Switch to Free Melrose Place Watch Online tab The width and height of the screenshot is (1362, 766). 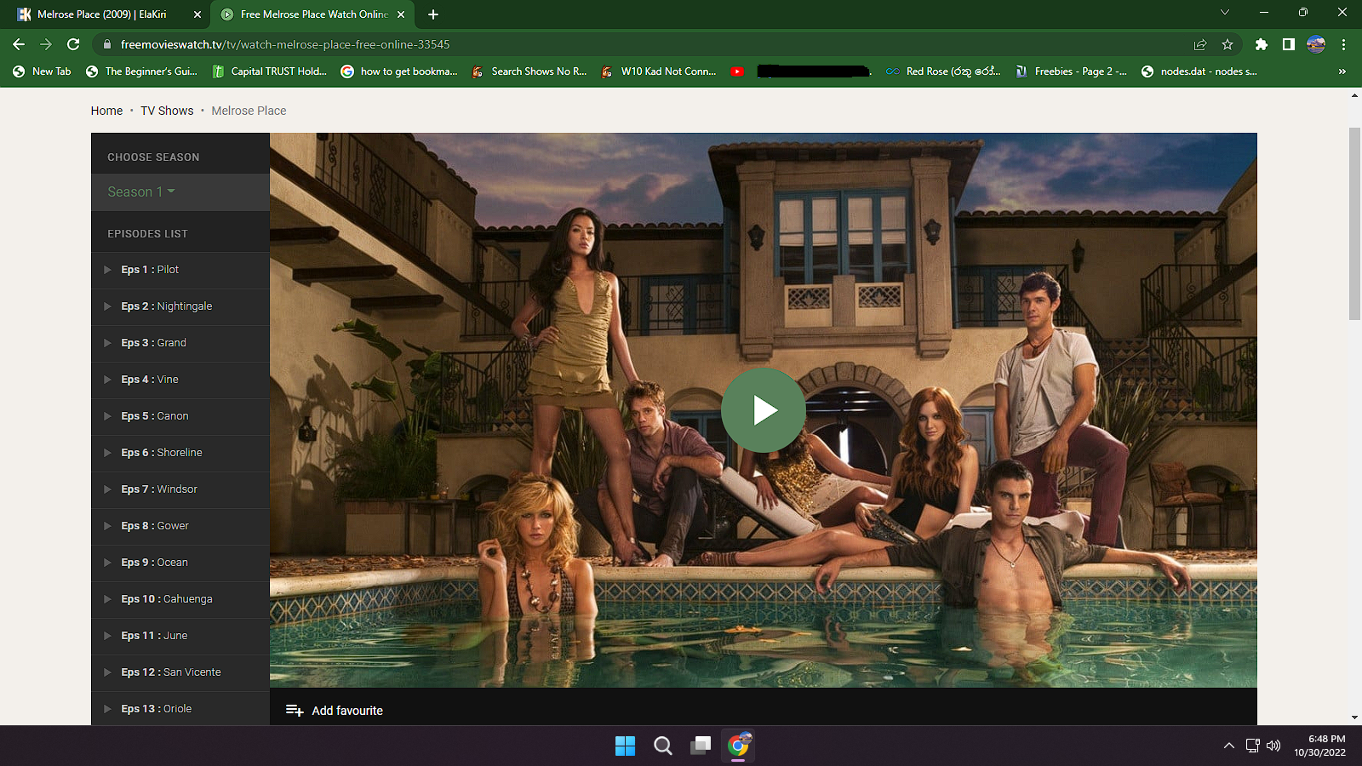(x=313, y=14)
